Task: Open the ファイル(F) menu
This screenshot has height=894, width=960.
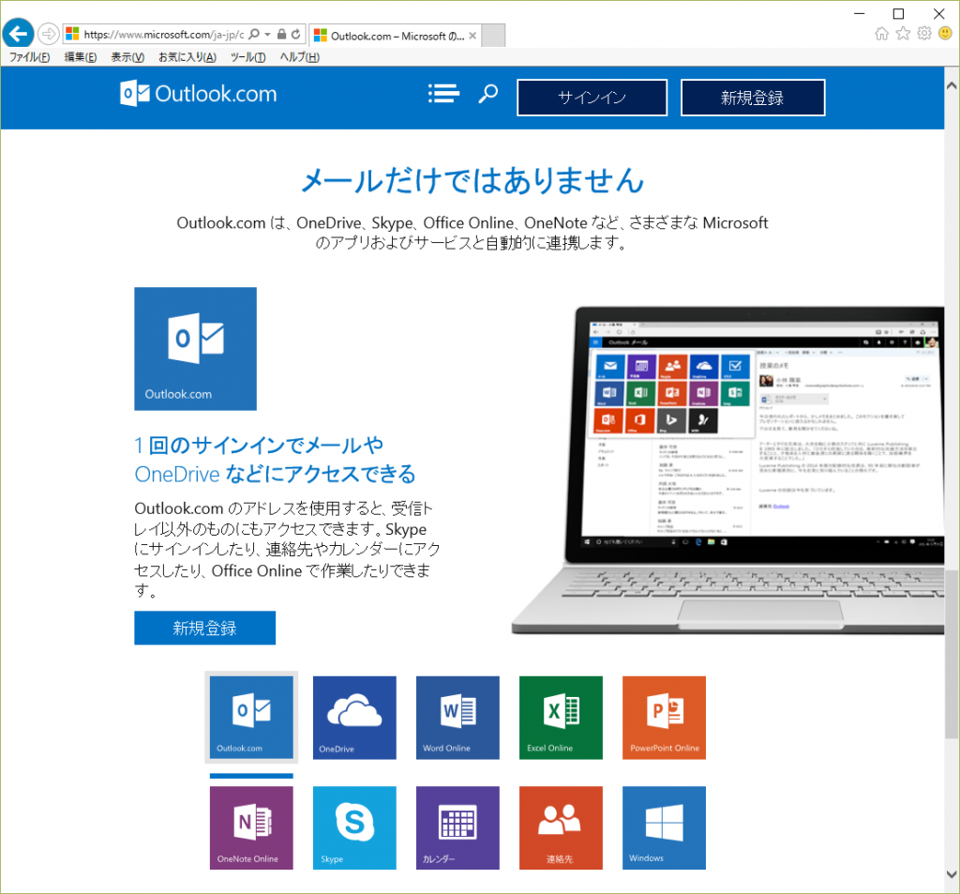Action: pyautogui.click(x=29, y=57)
